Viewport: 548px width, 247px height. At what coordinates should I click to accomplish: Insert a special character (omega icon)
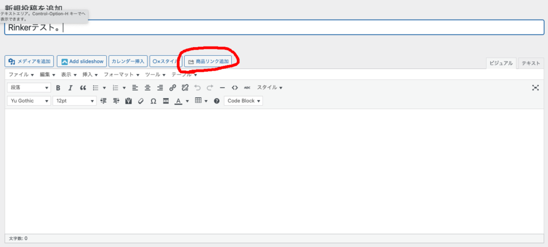(x=153, y=101)
